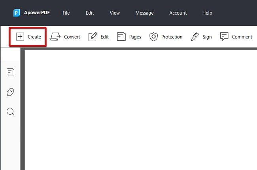Click the ApowerPDF blue logo icon

pyautogui.click(x=17, y=13)
